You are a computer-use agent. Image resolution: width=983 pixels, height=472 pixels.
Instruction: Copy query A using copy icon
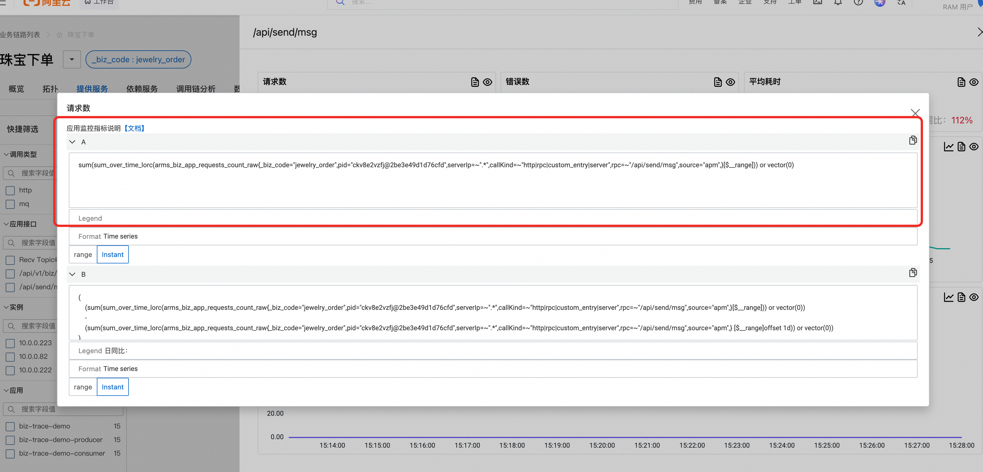pos(913,140)
